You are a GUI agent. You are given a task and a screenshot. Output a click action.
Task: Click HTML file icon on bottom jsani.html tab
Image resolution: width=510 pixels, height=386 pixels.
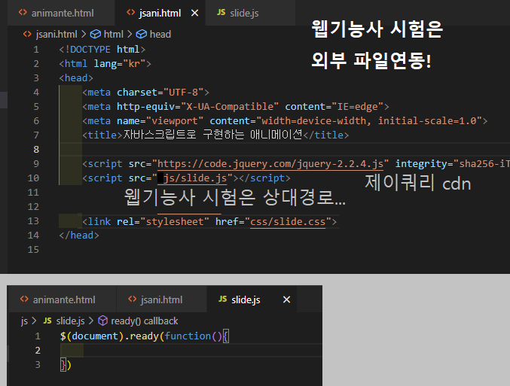[133, 299]
